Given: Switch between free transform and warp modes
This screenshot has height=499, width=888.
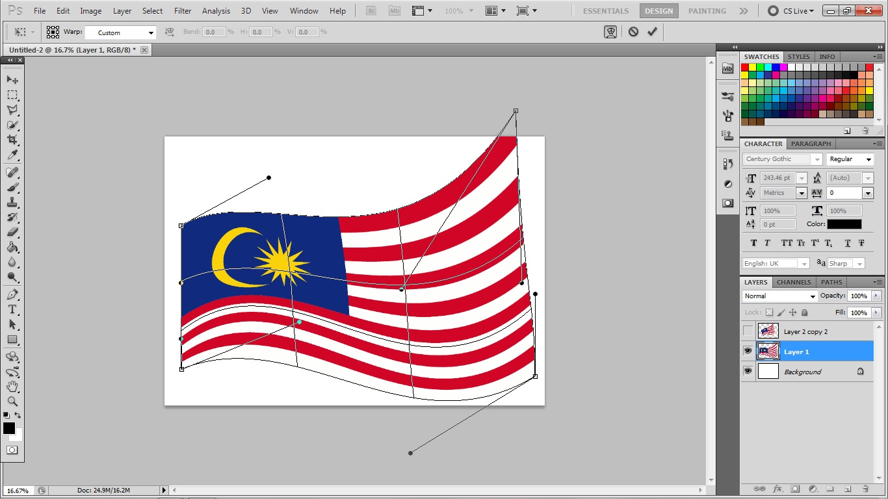Looking at the screenshot, I should pyautogui.click(x=610, y=31).
